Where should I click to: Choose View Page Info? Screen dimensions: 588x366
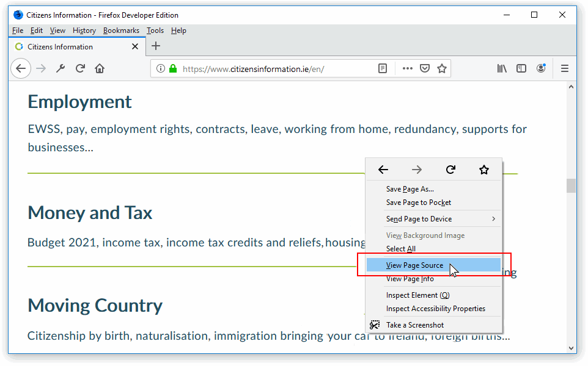tap(433, 279)
